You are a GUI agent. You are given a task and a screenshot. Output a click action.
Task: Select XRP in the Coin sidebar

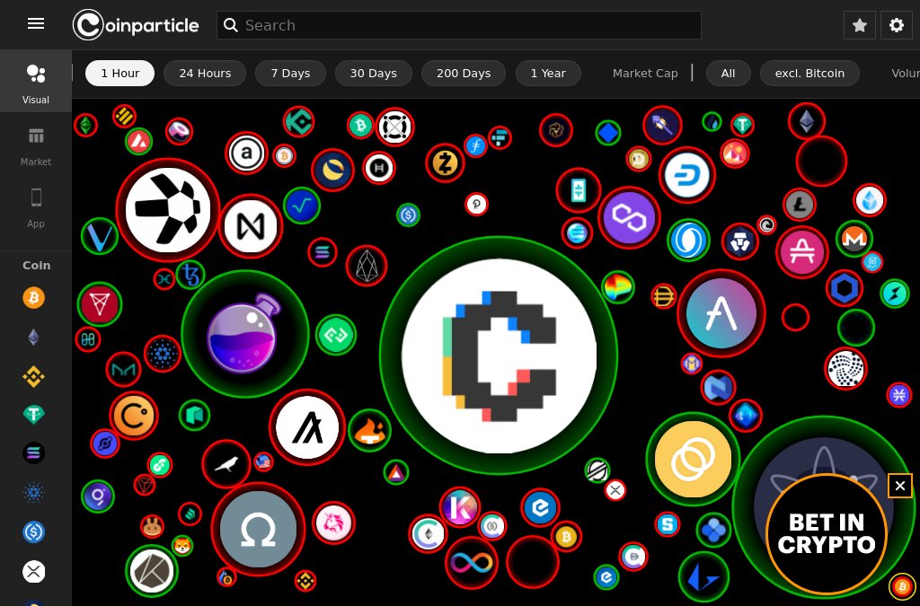point(33,571)
